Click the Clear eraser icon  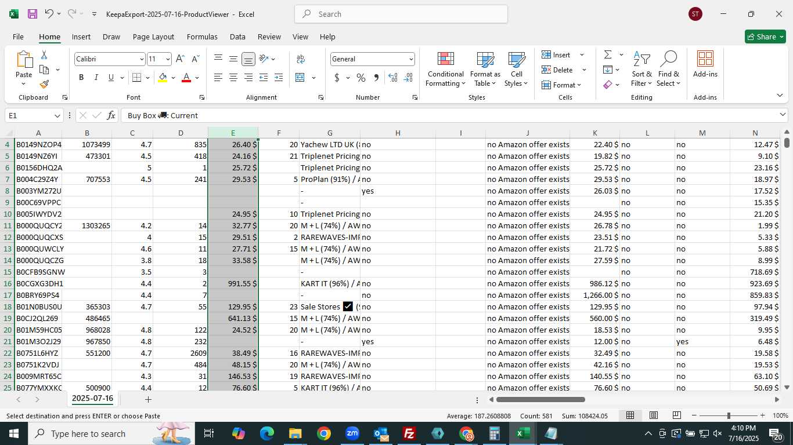[608, 85]
